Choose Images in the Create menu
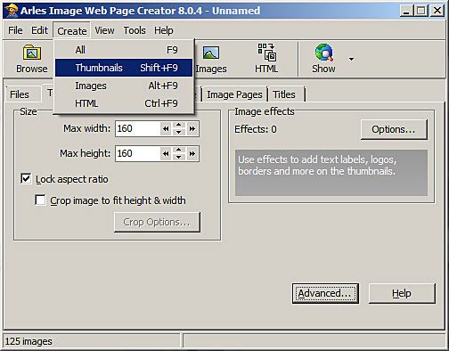449x351 pixels. point(124,86)
